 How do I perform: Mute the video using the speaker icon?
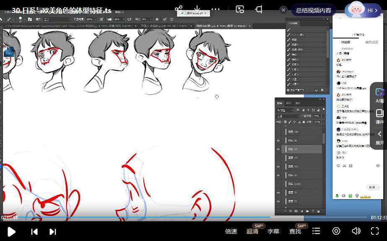[356, 231]
